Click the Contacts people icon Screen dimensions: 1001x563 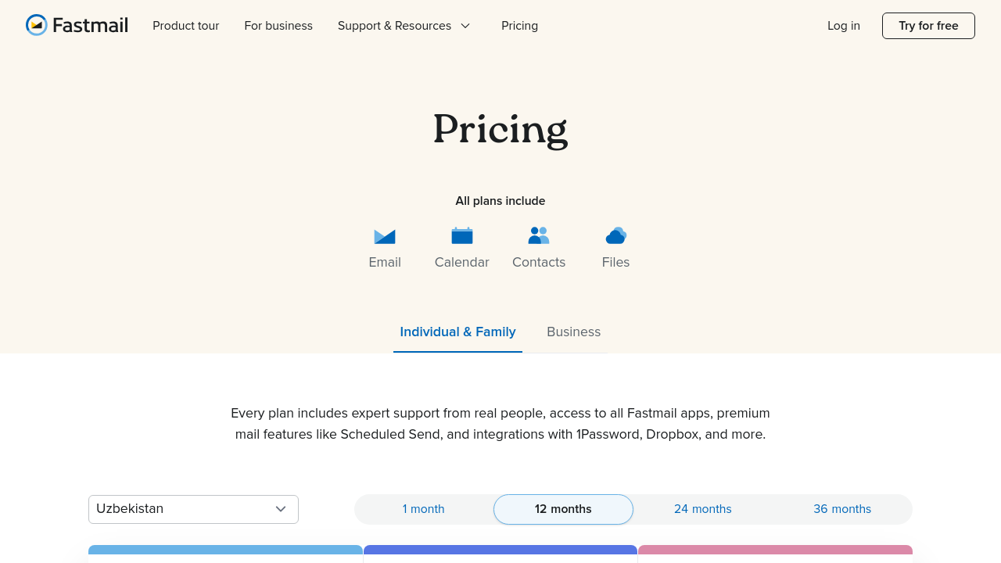point(539,235)
